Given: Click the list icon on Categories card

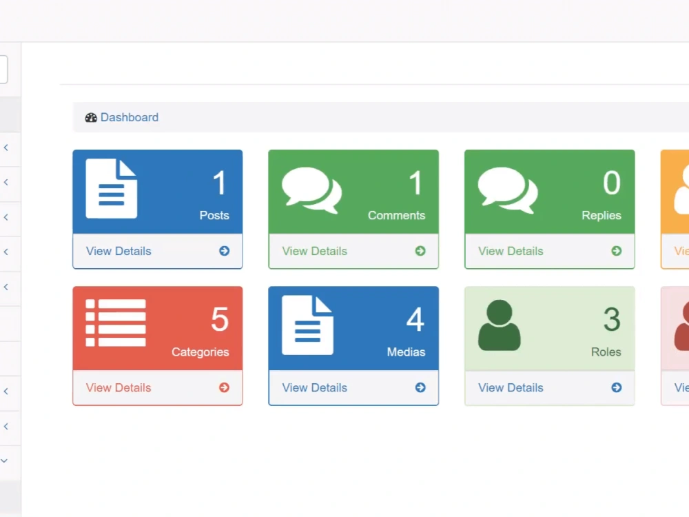Looking at the screenshot, I should point(116,323).
